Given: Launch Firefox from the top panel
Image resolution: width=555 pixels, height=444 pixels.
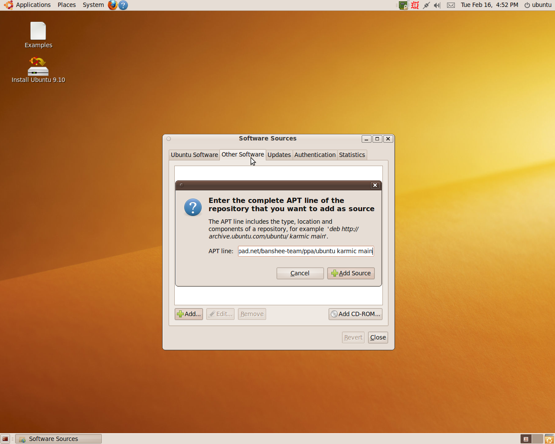Looking at the screenshot, I should pos(112,5).
